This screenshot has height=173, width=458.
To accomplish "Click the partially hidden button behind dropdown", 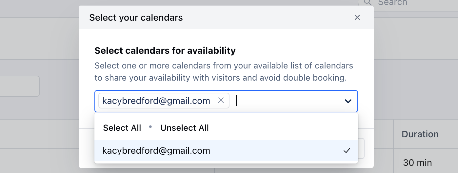I will point(361,148).
